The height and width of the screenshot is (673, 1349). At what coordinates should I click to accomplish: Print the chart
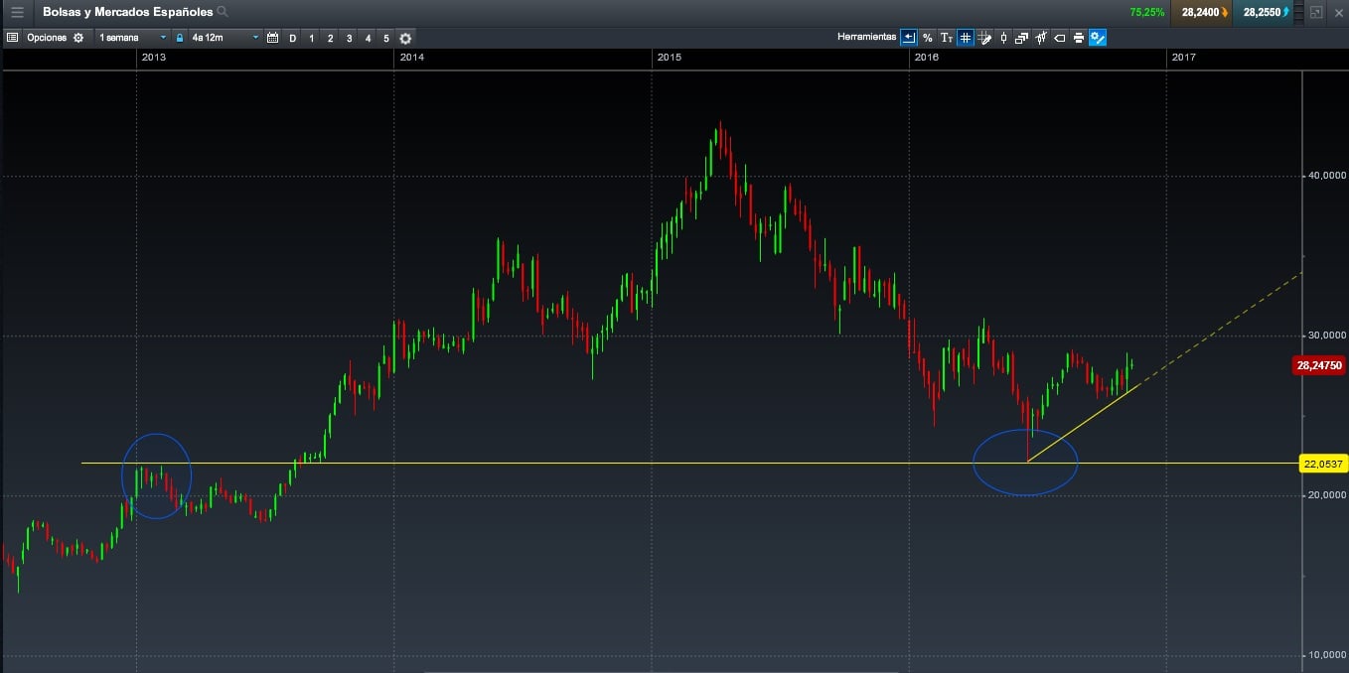[x=1079, y=38]
